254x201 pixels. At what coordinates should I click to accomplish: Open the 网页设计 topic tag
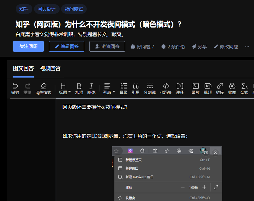point(47,9)
